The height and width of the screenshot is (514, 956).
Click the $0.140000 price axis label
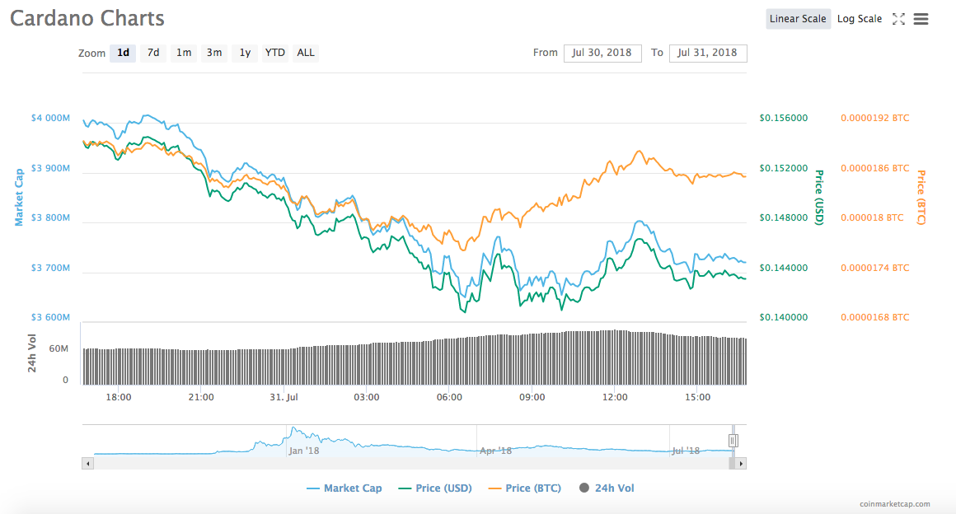click(784, 318)
